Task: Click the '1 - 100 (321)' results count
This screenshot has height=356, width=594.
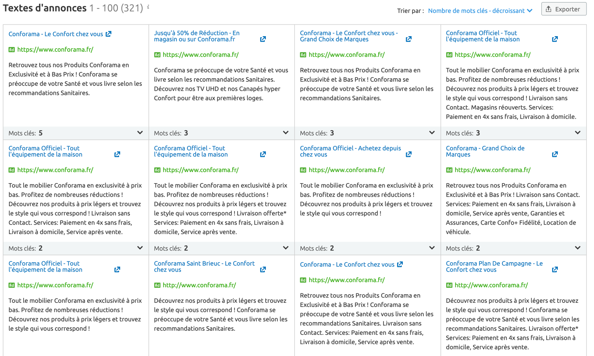Action: 116,8
